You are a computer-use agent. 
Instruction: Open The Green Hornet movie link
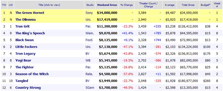tap(30, 13)
